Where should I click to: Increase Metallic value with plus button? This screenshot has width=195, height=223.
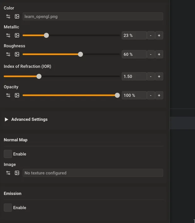click(159, 35)
